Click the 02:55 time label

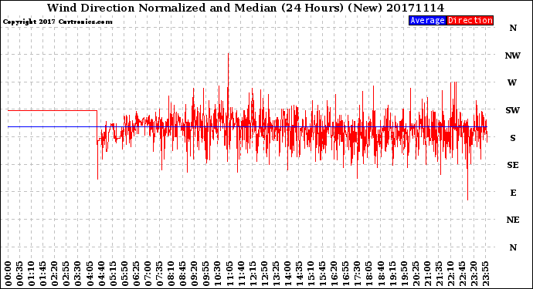[66, 274]
